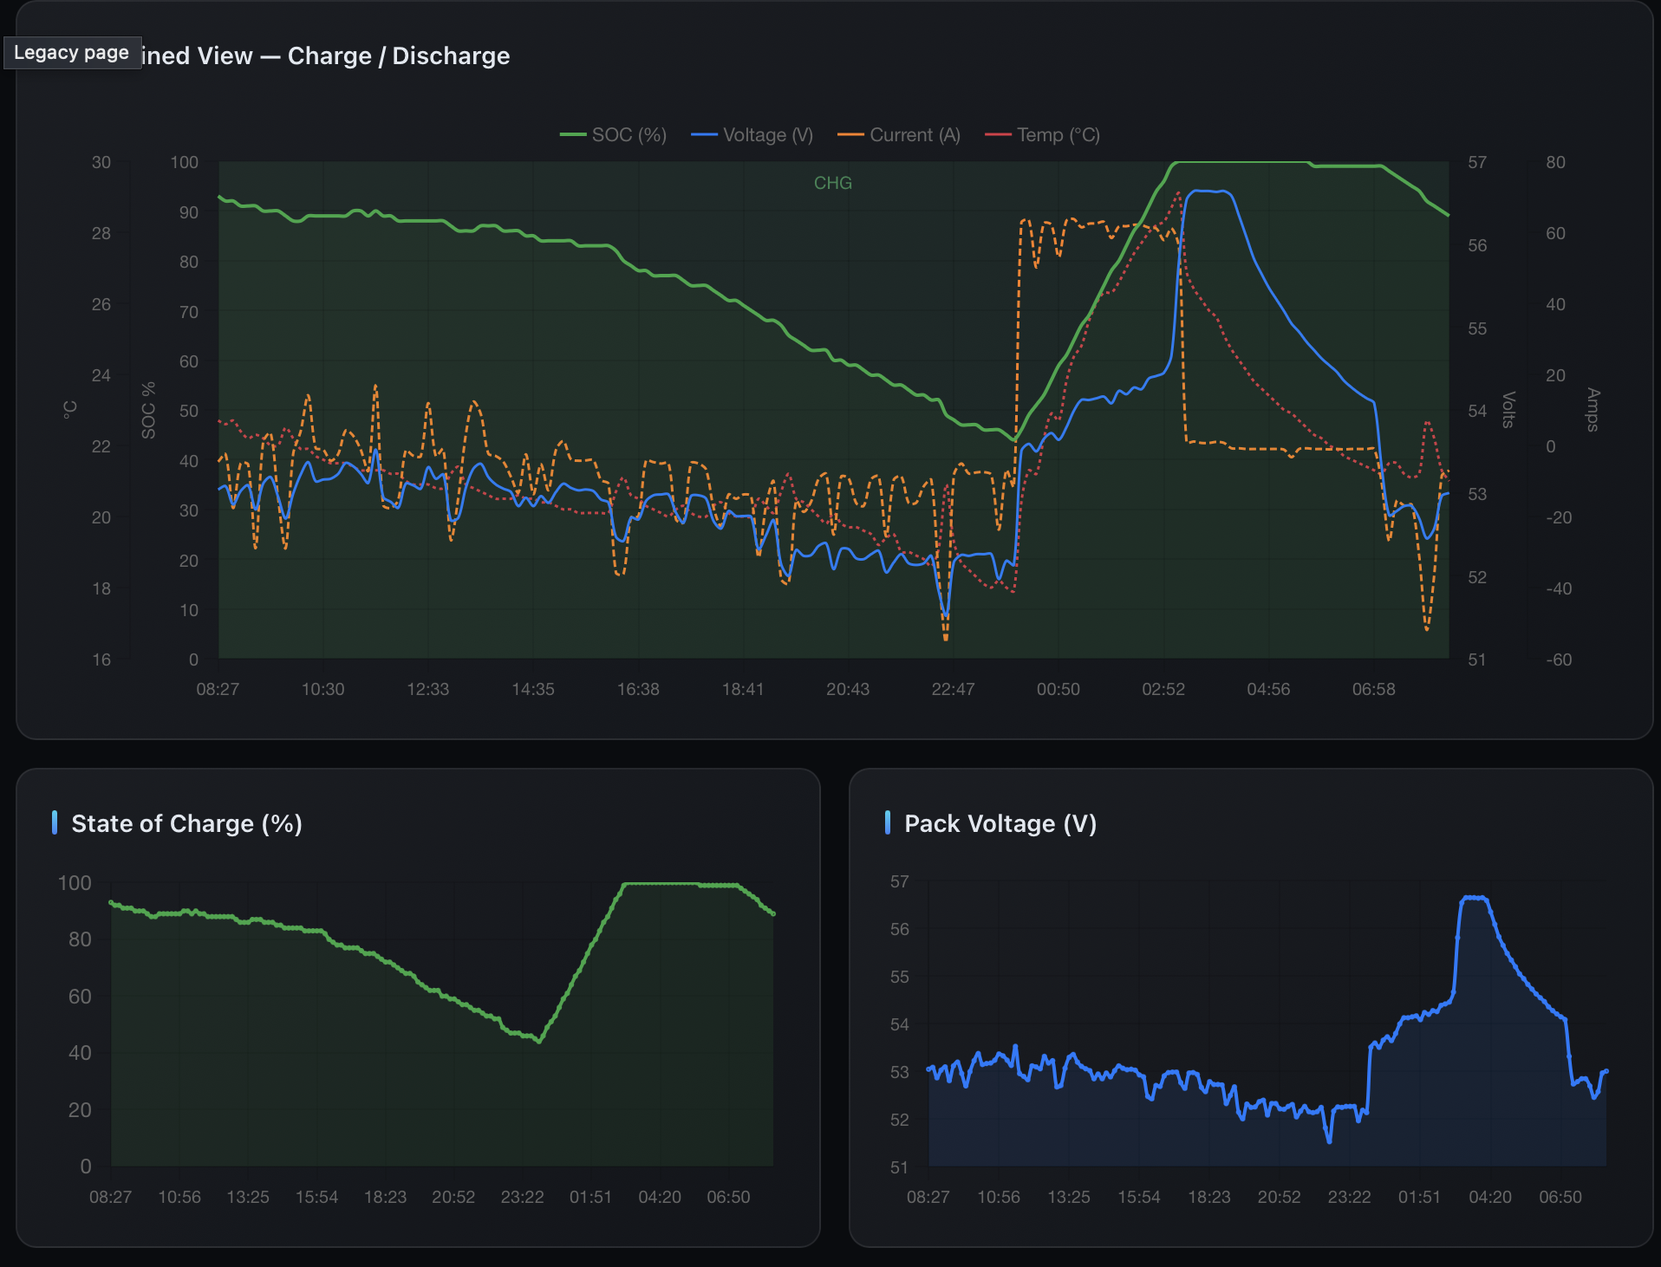Click the Volts axis title
Image resolution: width=1661 pixels, height=1267 pixels.
coord(1508,410)
